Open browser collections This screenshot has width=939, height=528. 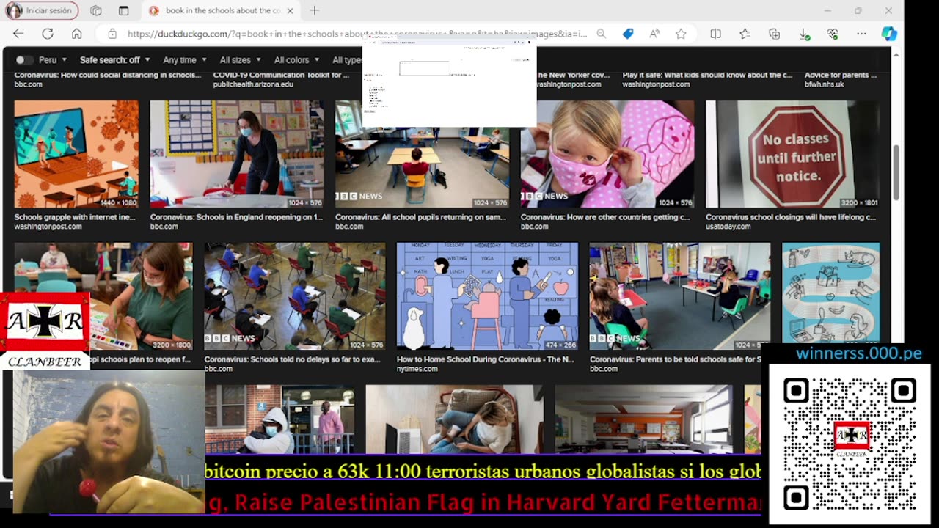(774, 34)
